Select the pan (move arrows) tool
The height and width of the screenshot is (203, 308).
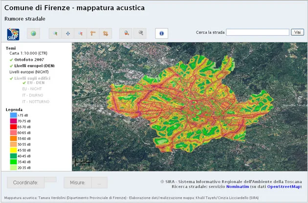coord(68,33)
